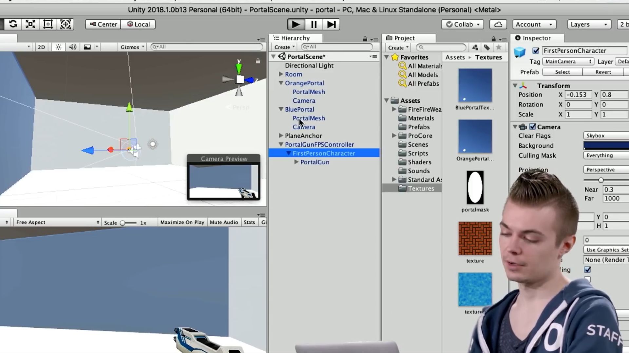Open the Clear Flags Skybox dropdown
Image resolution: width=629 pixels, height=353 pixels.
[x=606, y=135]
